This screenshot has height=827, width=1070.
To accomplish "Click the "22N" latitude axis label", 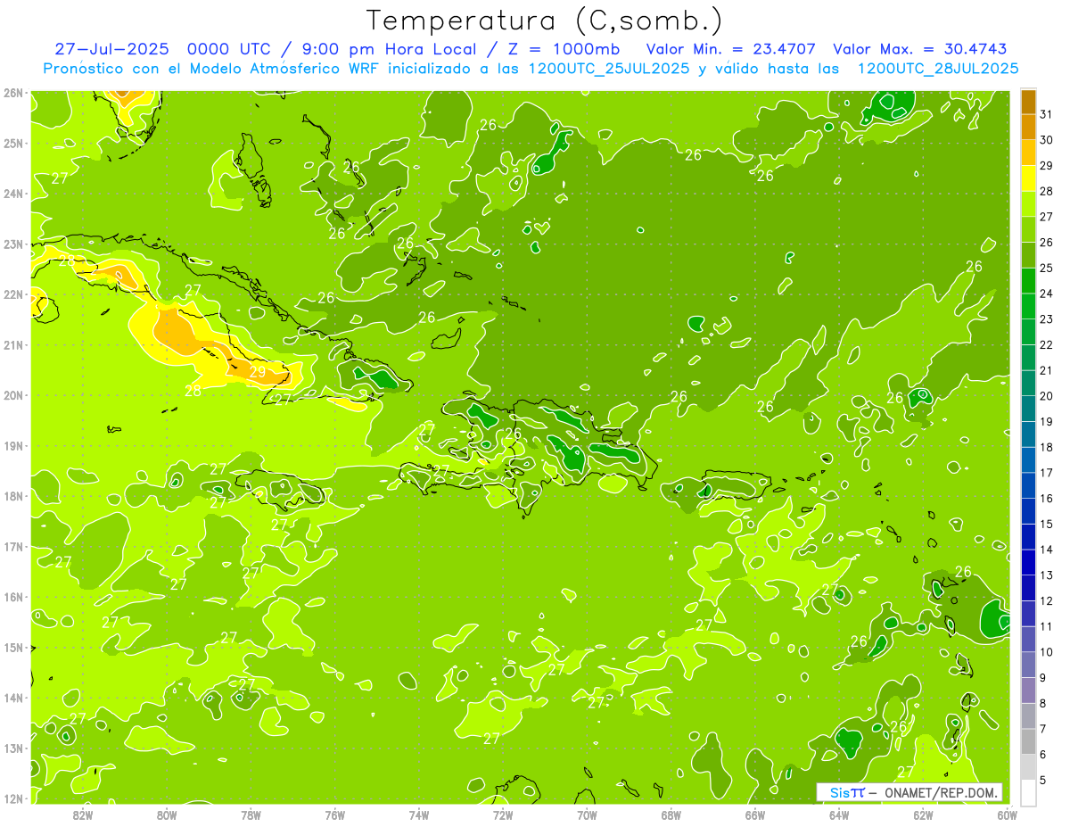I will [13, 294].
